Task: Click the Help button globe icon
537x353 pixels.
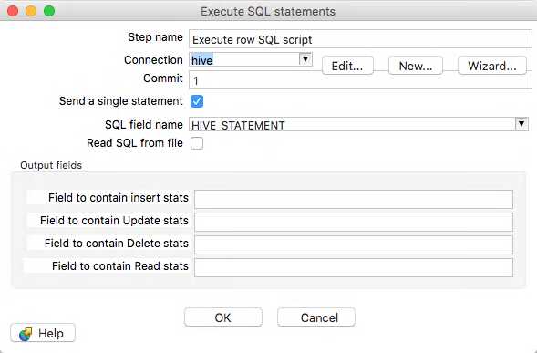Action: coord(26,334)
